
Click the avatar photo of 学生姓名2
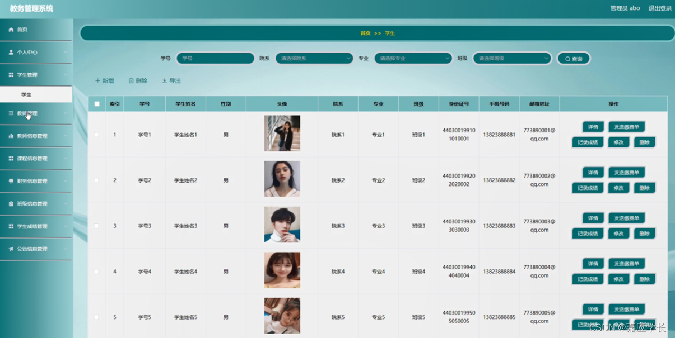point(282,179)
